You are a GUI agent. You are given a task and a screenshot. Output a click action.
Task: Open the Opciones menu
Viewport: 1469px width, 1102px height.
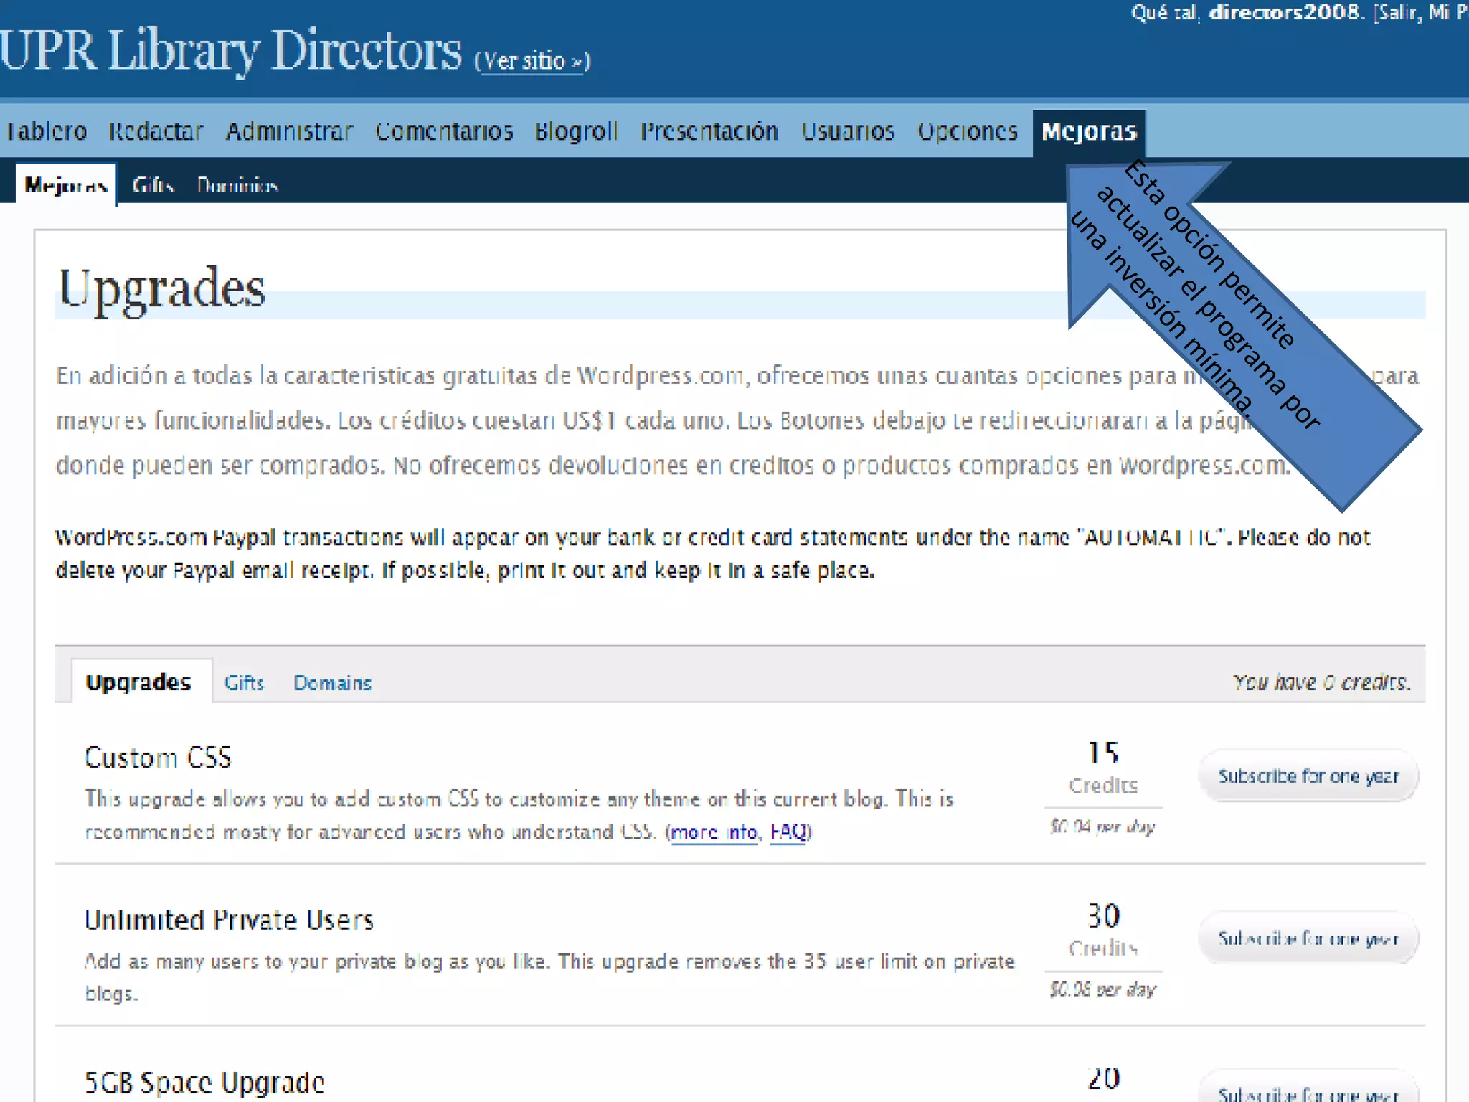pyautogui.click(x=968, y=131)
